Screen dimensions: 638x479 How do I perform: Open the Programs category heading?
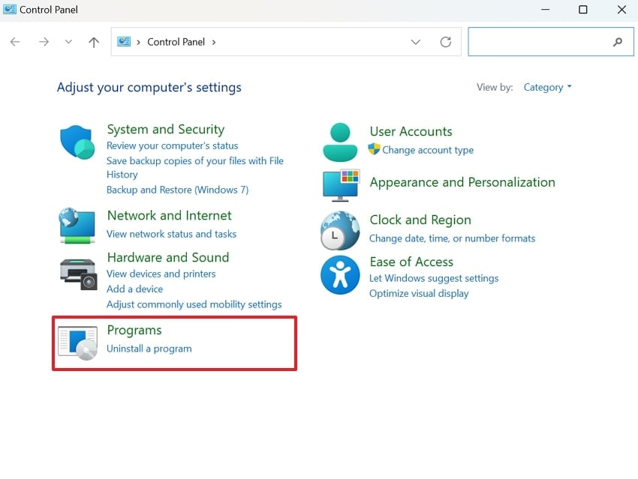134,331
